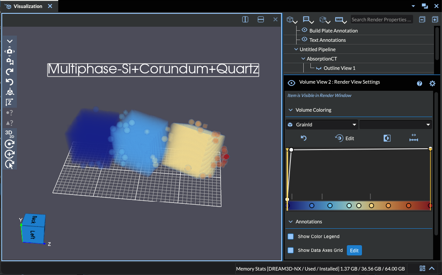
Task: Click the 3D/2D view mode toggle icon
Action: (x=10, y=133)
